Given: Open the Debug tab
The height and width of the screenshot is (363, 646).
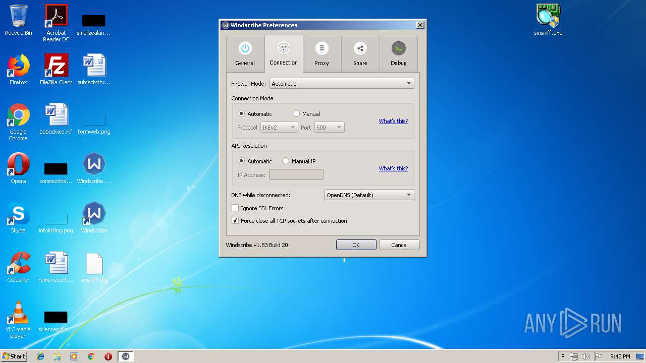Looking at the screenshot, I should (399, 54).
